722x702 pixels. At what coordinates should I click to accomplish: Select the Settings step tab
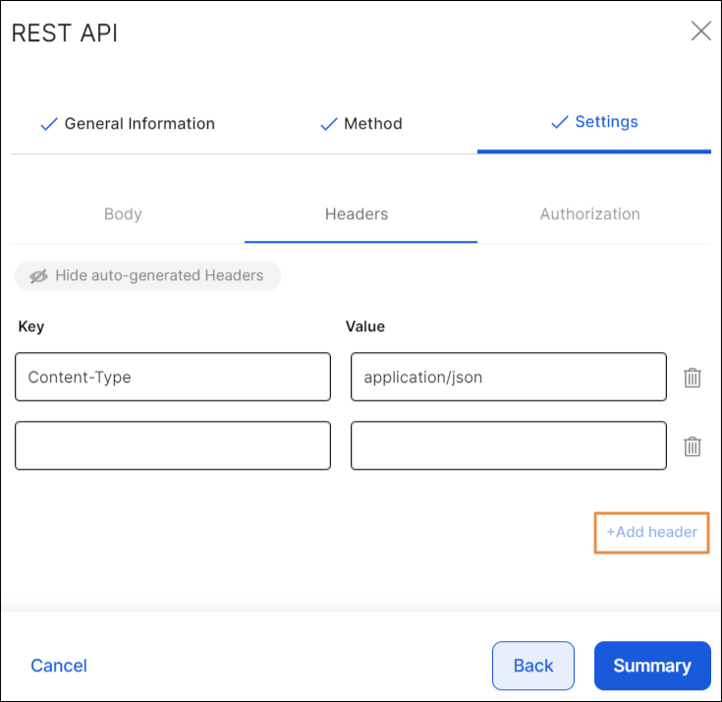point(605,123)
